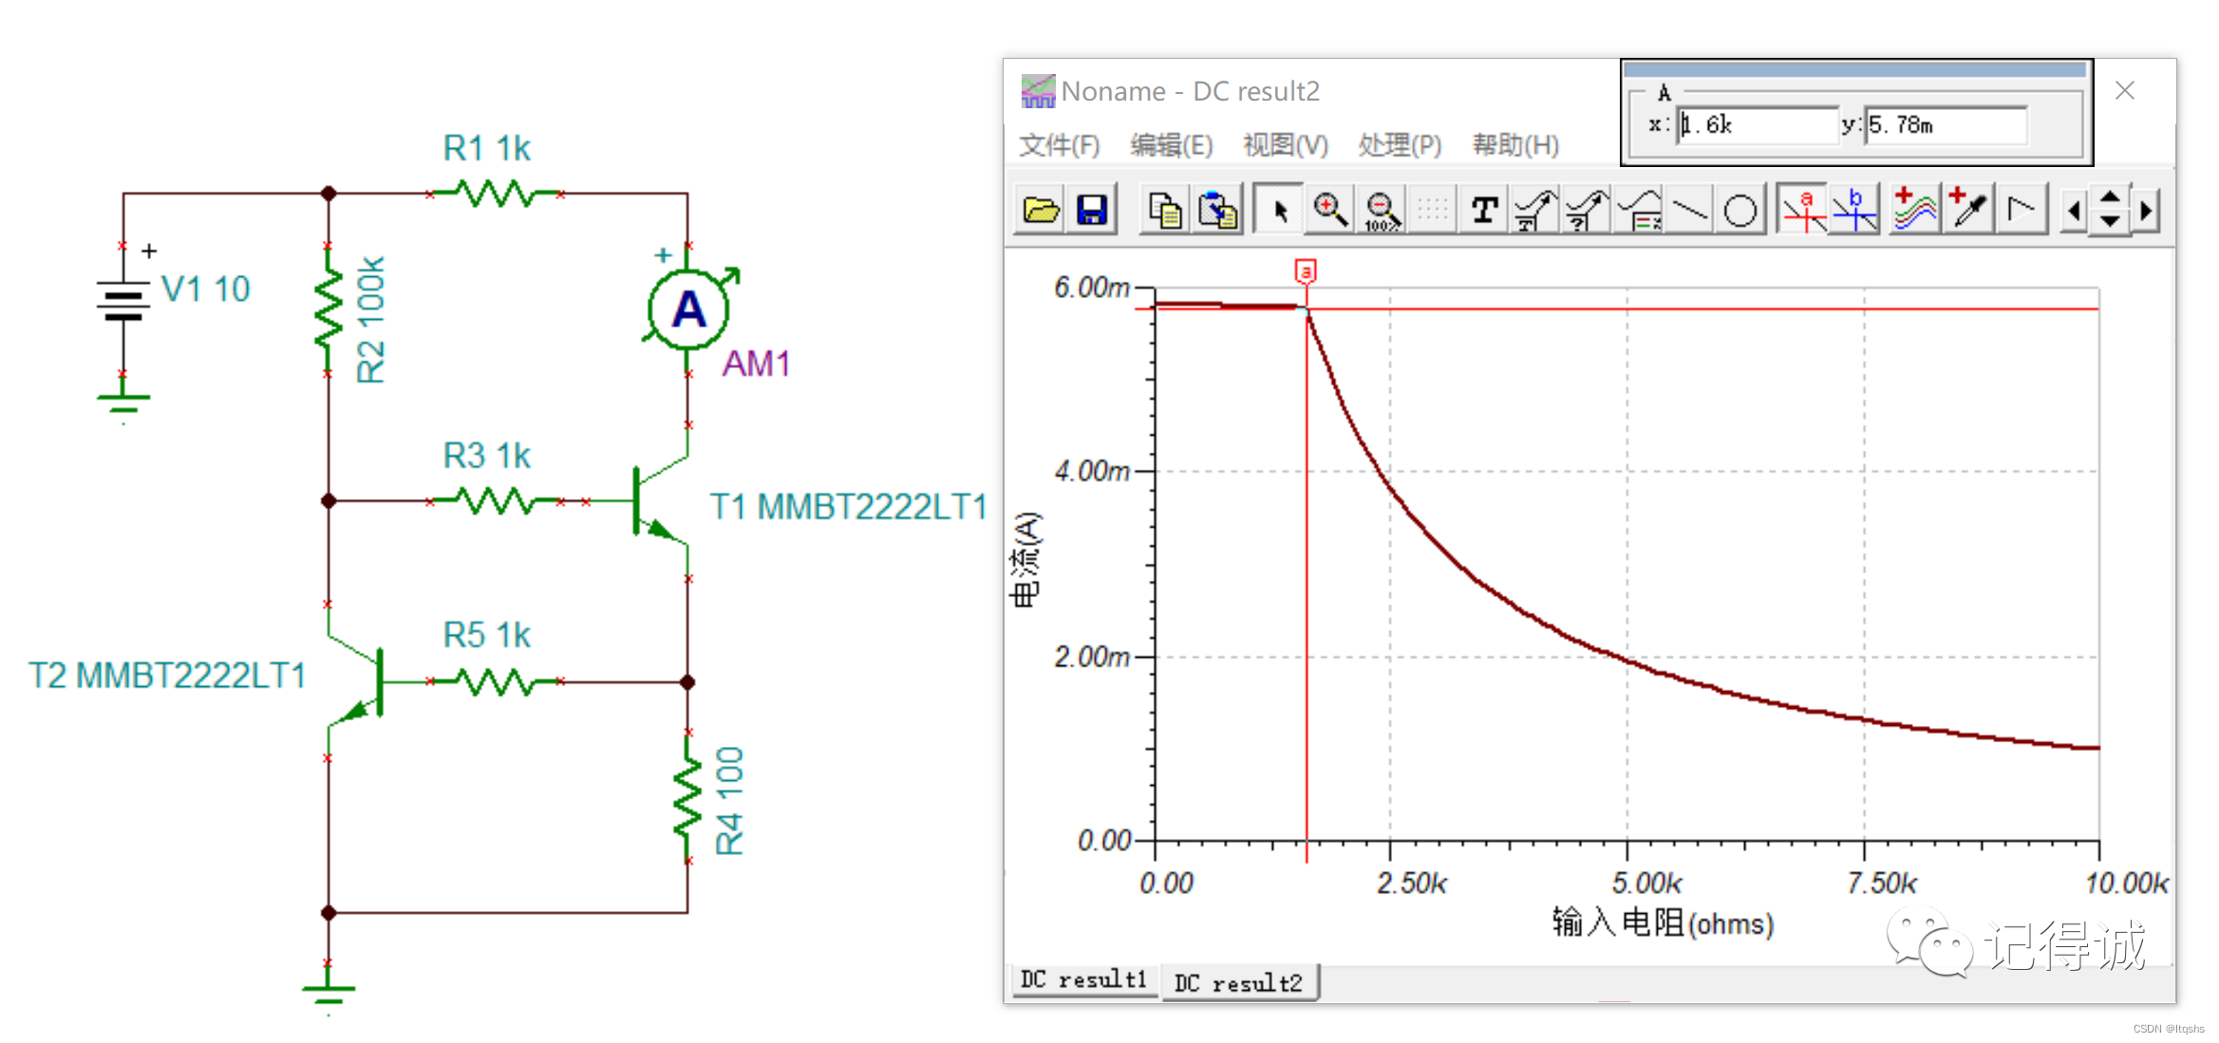This screenshot has width=2219, height=1043.
Task: Switch to the DC result1 tab
Action: point(1083,979)
